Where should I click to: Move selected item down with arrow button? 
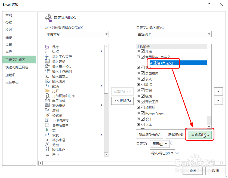(218, 101)
